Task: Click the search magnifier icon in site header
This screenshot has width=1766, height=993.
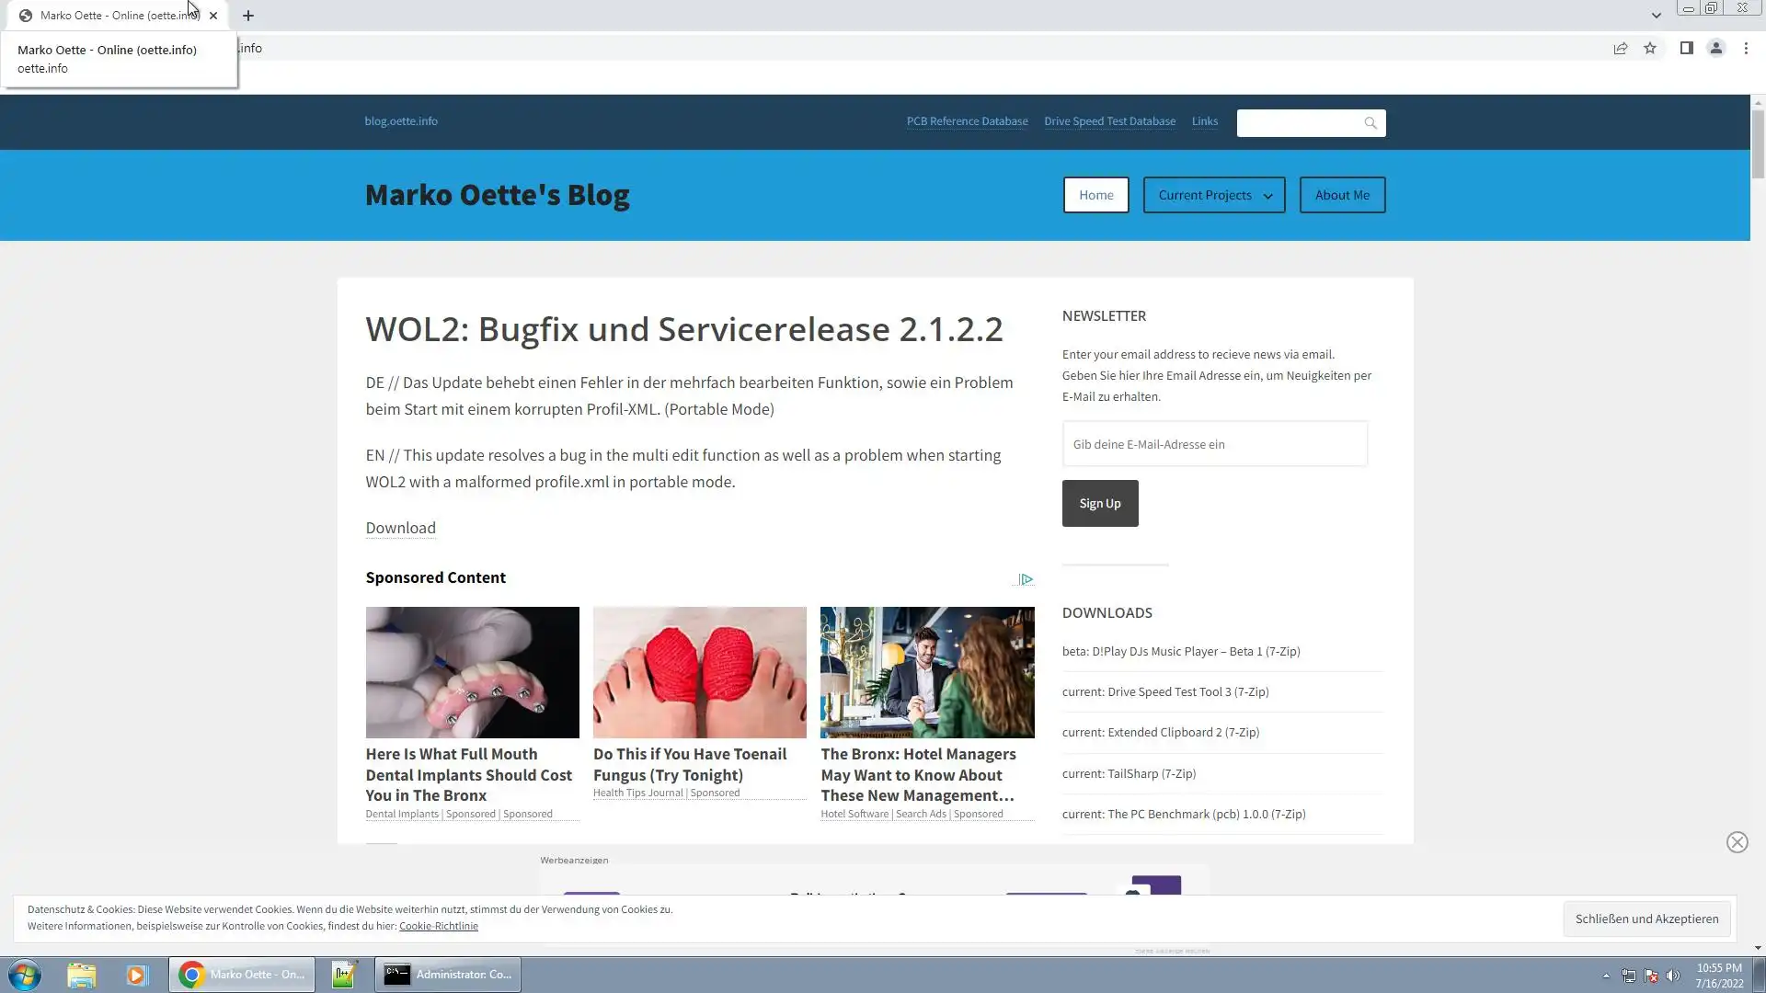Action: click(x=1370, y=123)
